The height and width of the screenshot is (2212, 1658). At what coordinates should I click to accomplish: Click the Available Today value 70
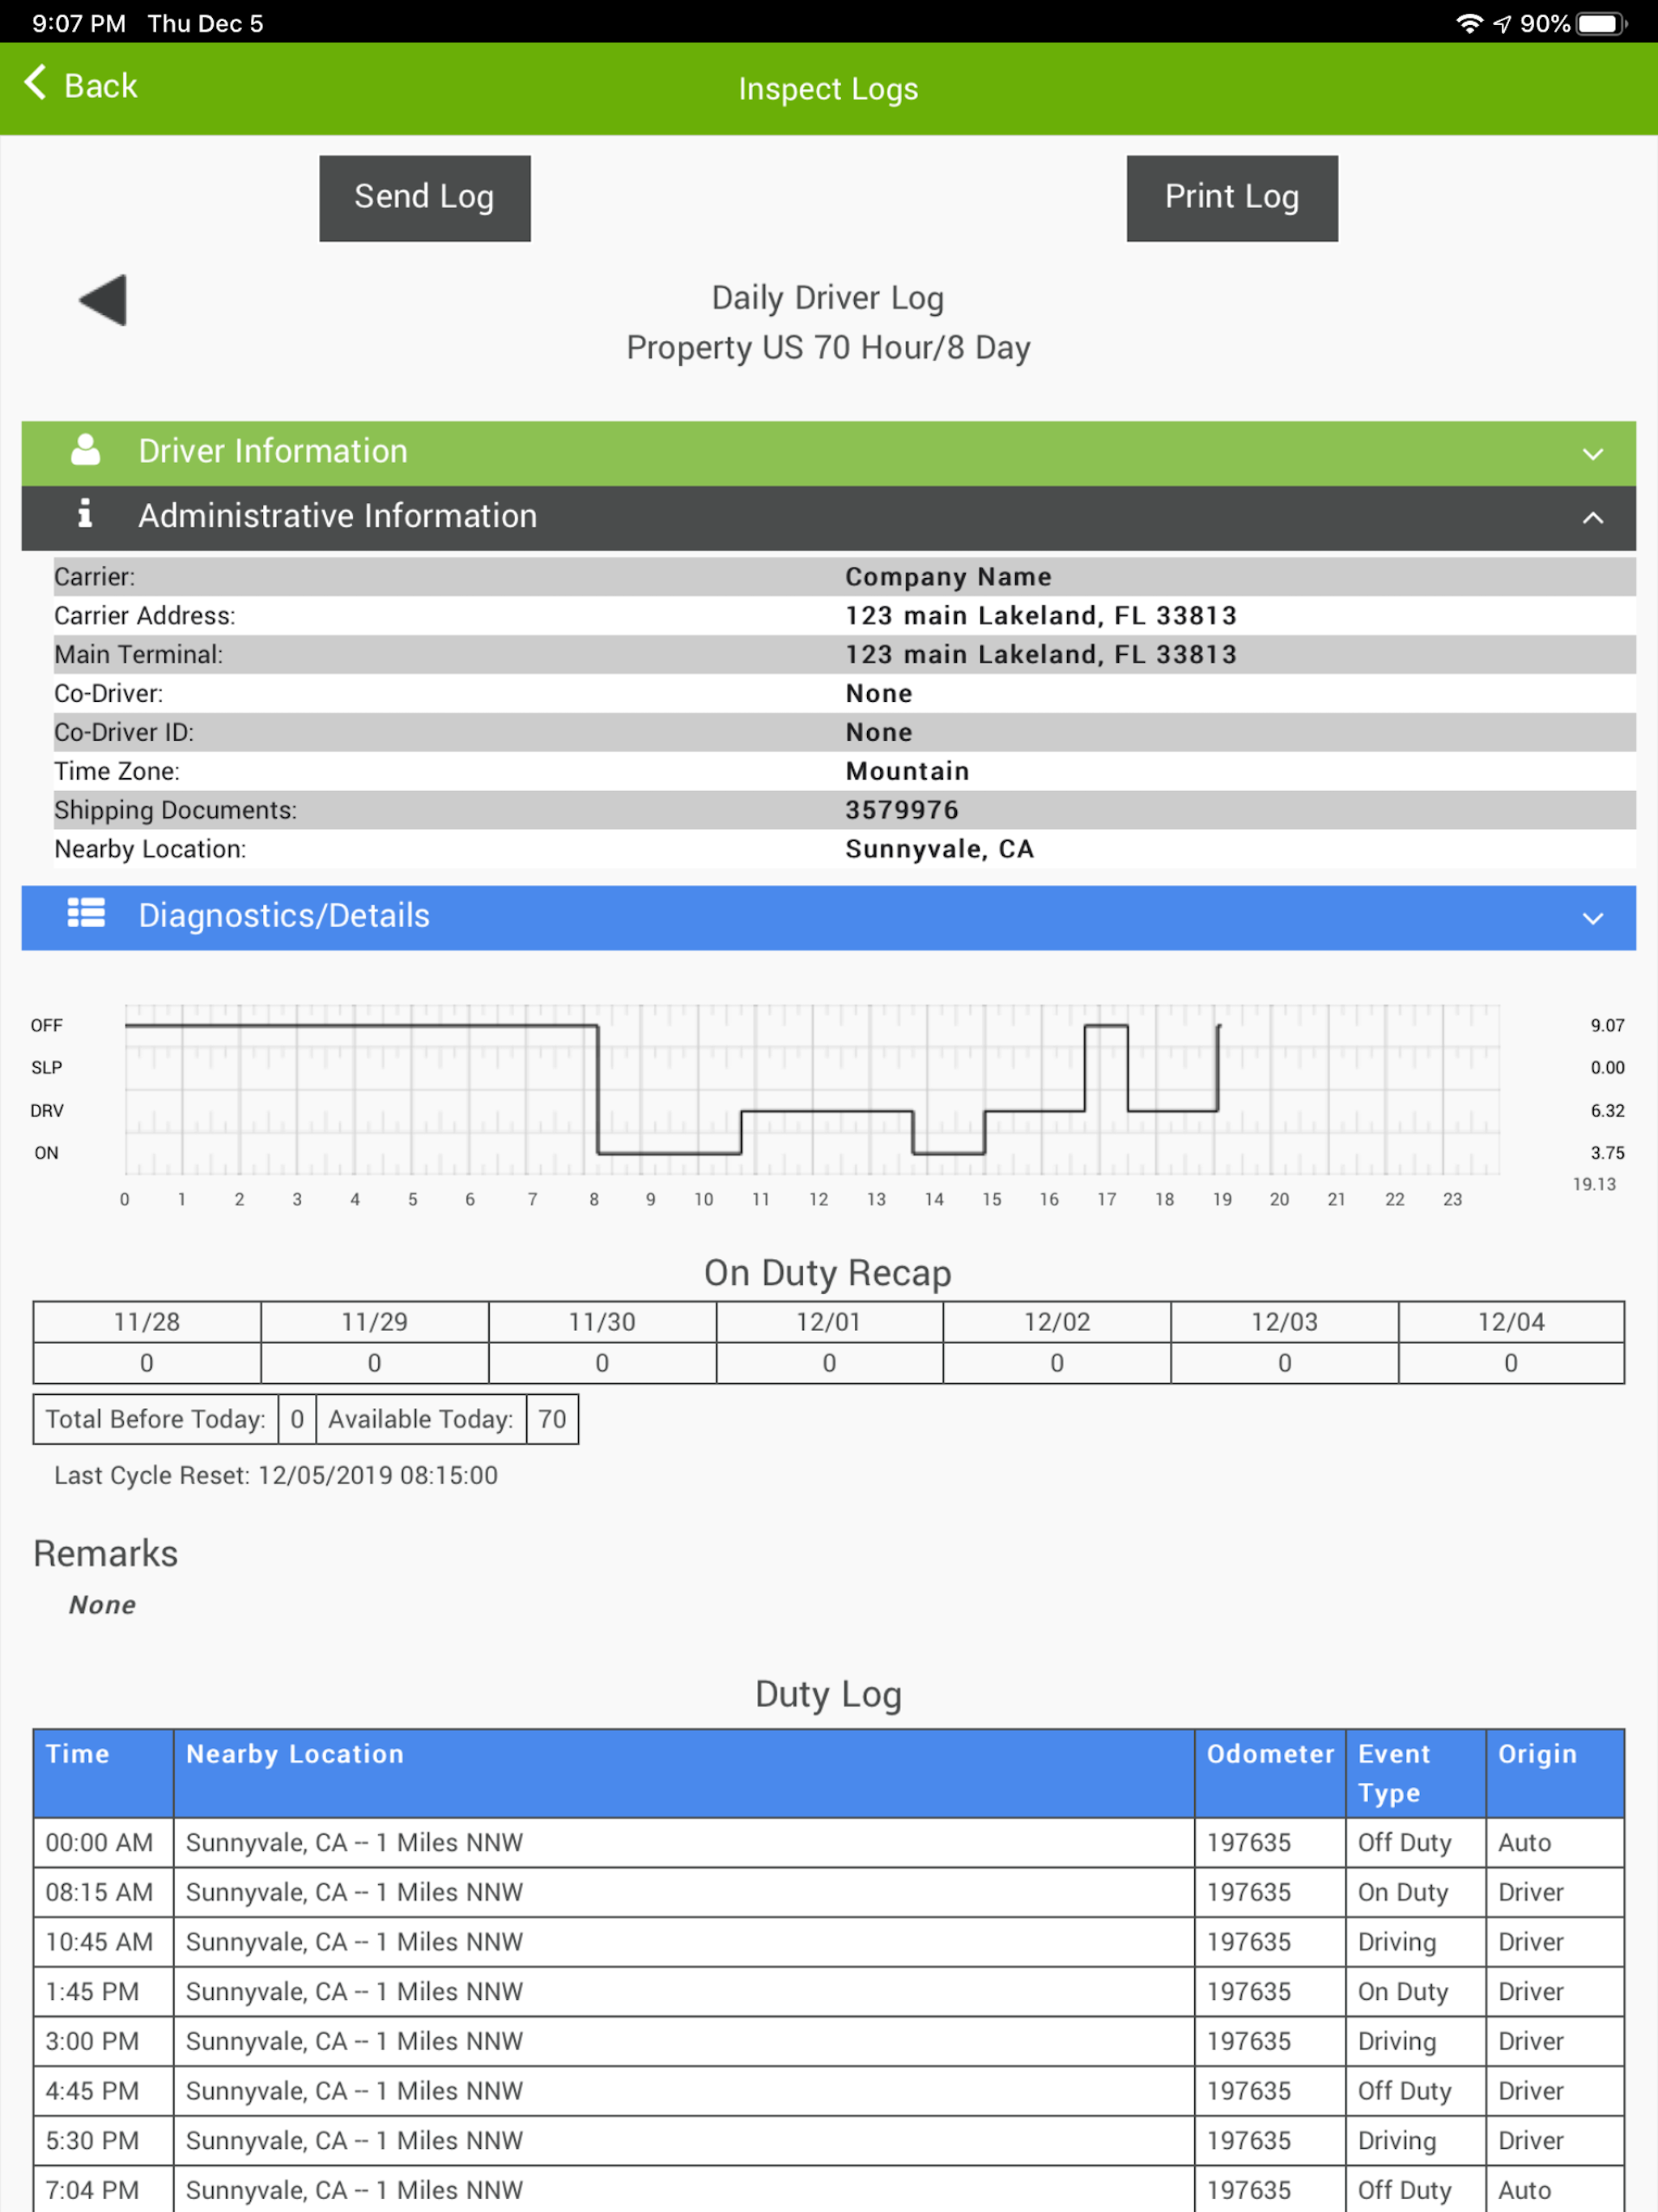click(x=552, y=1419)
